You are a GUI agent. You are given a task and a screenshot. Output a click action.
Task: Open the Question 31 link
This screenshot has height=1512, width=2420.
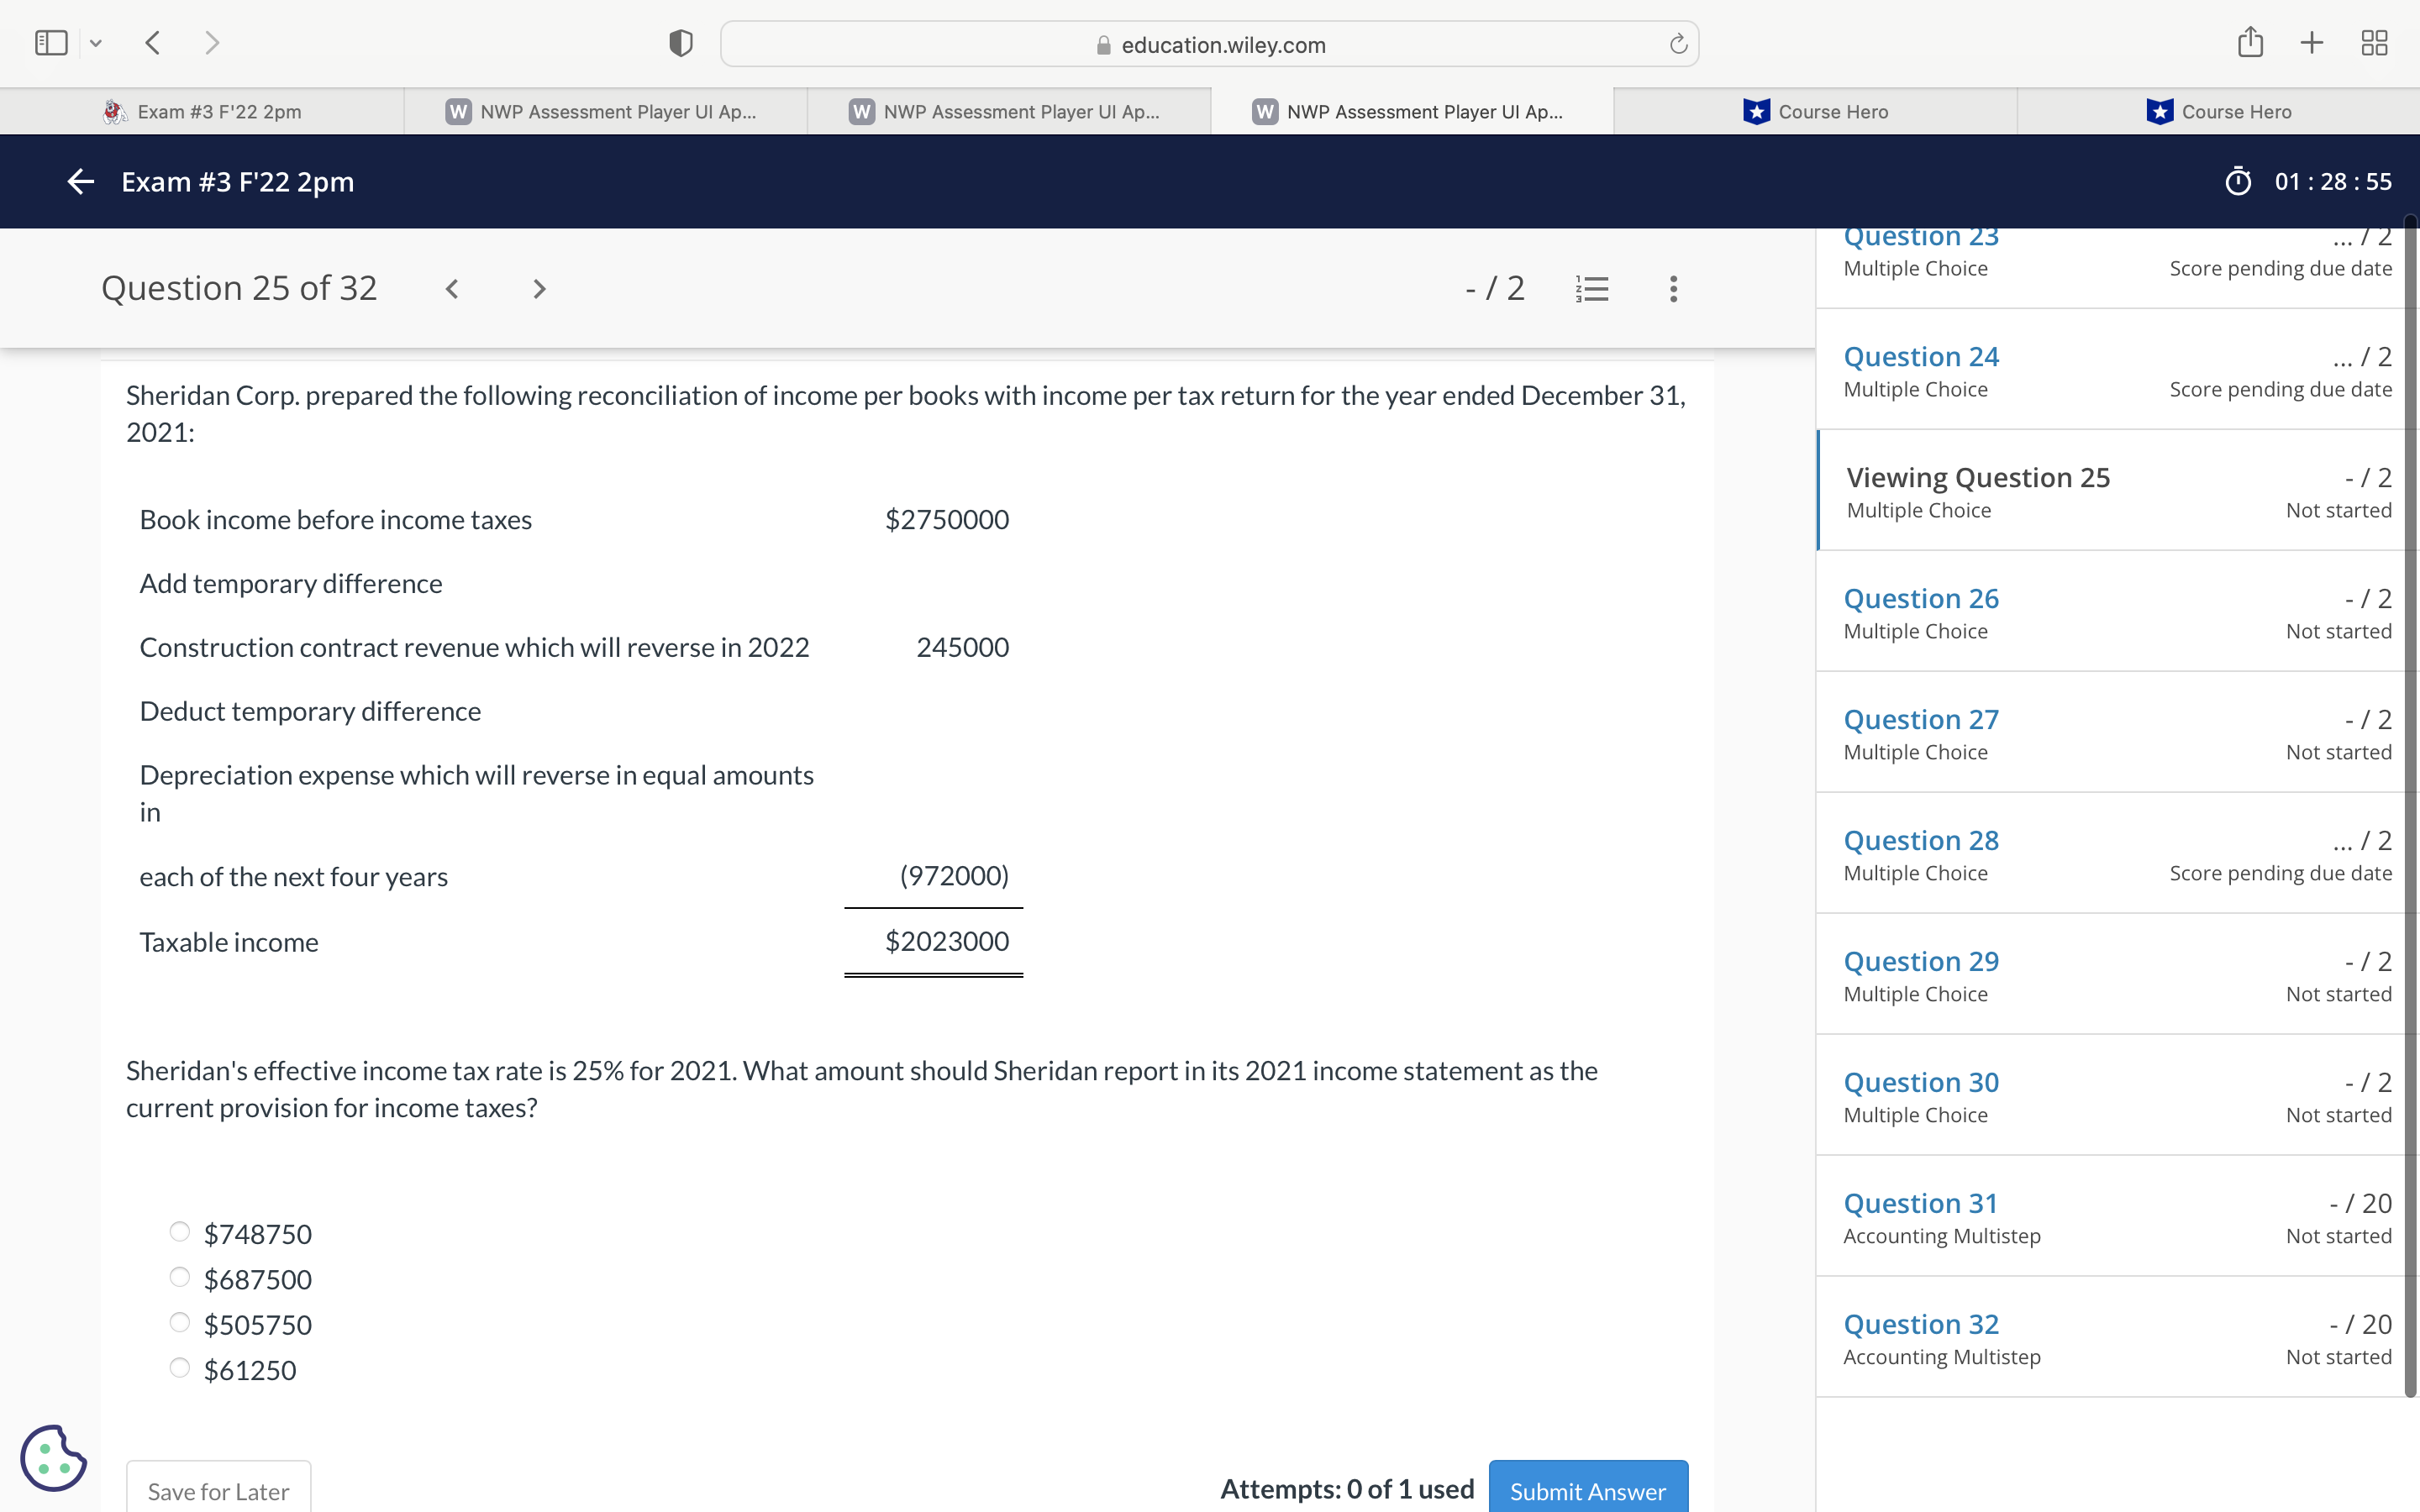pos(1920,1203)
